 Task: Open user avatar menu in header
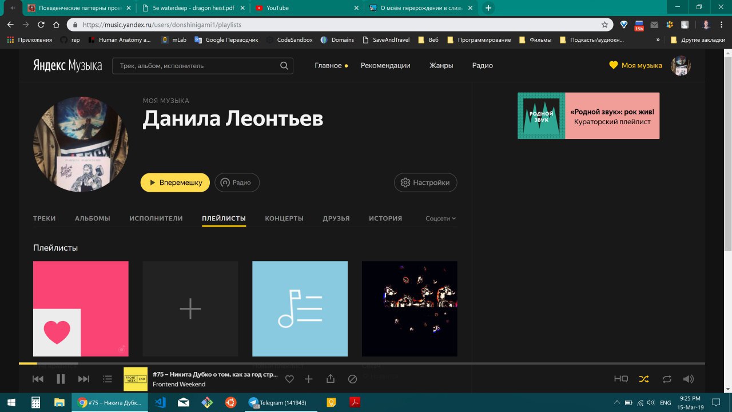coord(681,66)
